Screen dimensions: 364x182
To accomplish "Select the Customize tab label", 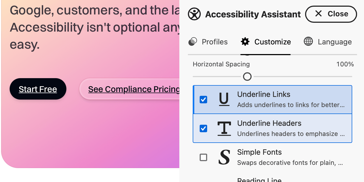I will coord(272,42).
